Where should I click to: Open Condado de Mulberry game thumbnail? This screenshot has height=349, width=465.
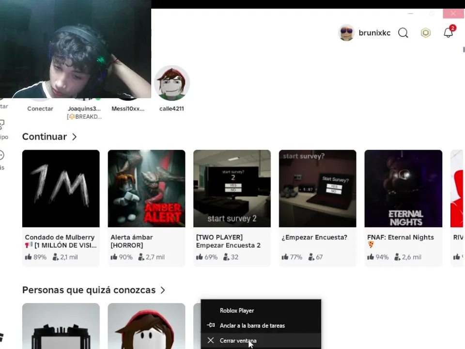click(x=61, y=189)
